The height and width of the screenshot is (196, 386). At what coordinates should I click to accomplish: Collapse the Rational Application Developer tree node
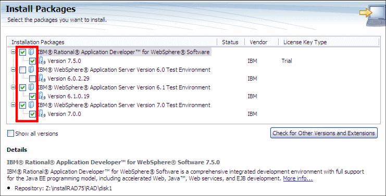click(x=13, y=52)
